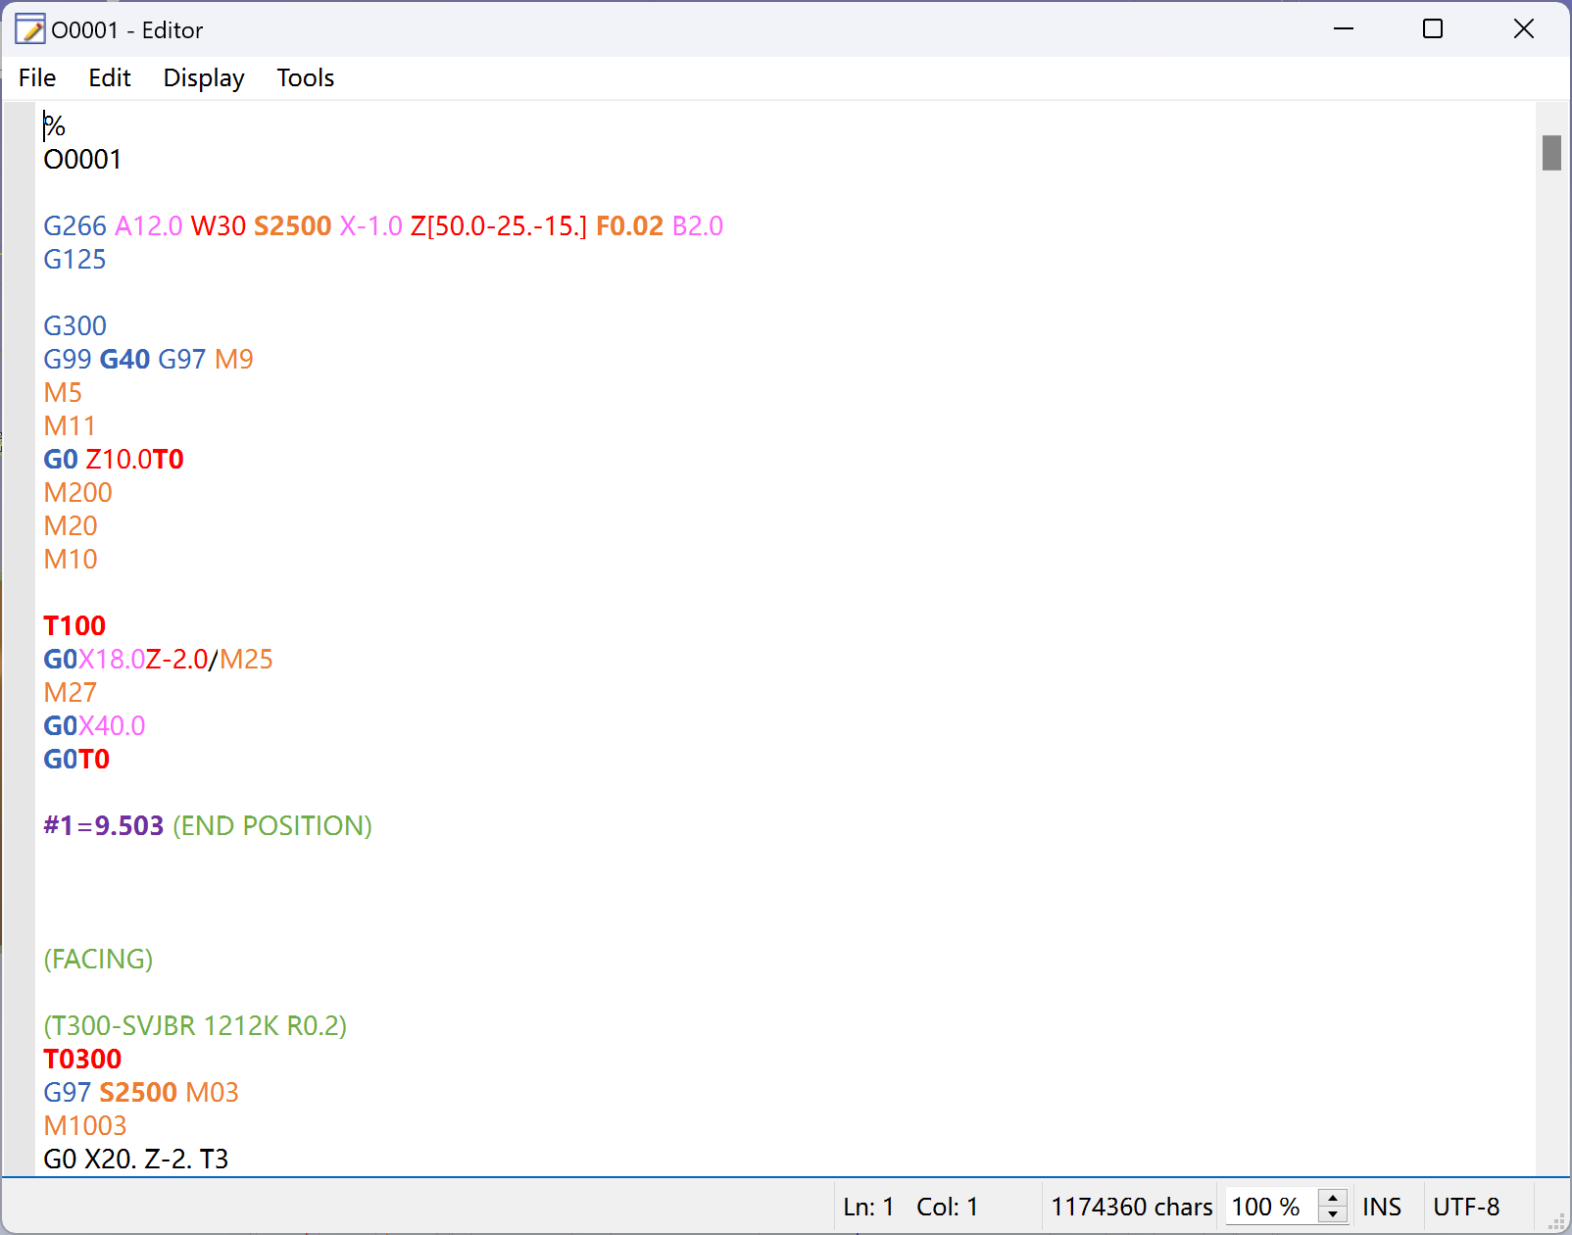1572x1235 pixels.
Task: Click the Editor app icon in title bar
Action: tap(29, 29)
